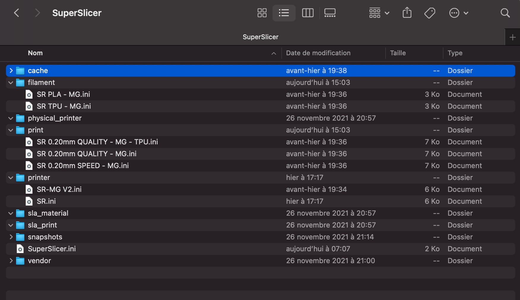Click the SR-MG V2.ini file icon
This screenshot has width=520, height=300.
29,190
